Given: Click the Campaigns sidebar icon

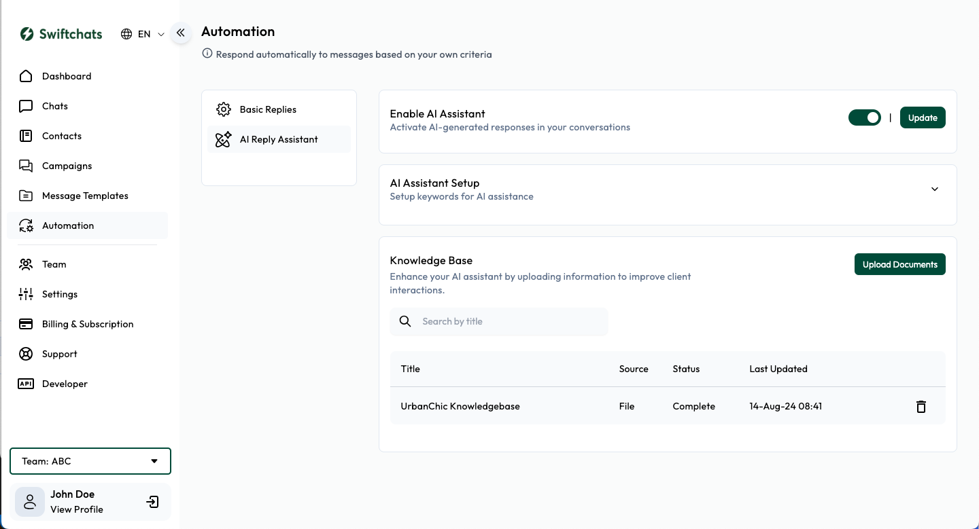Looking at the screenshot, I should [26, 166].
